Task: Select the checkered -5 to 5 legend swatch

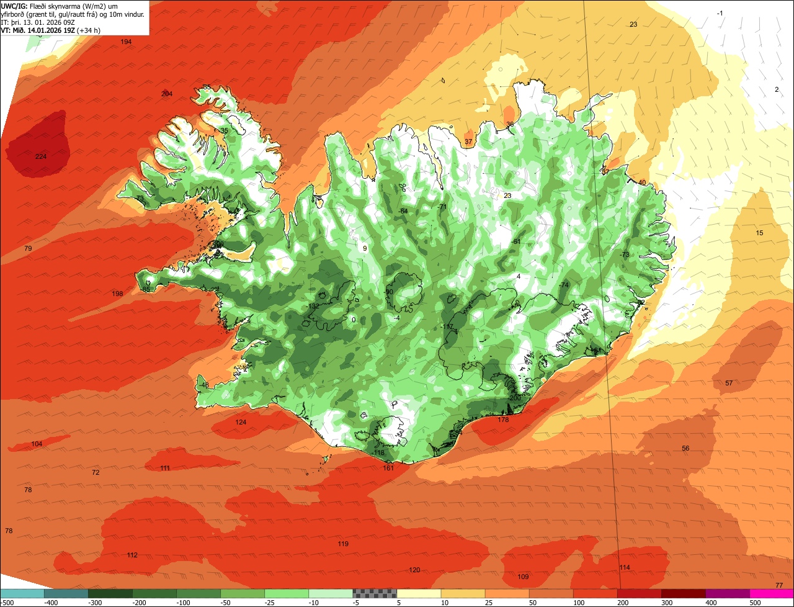Action: 374,593
